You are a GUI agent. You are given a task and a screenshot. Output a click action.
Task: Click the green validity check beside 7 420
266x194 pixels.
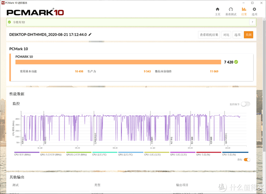[236, 62]
